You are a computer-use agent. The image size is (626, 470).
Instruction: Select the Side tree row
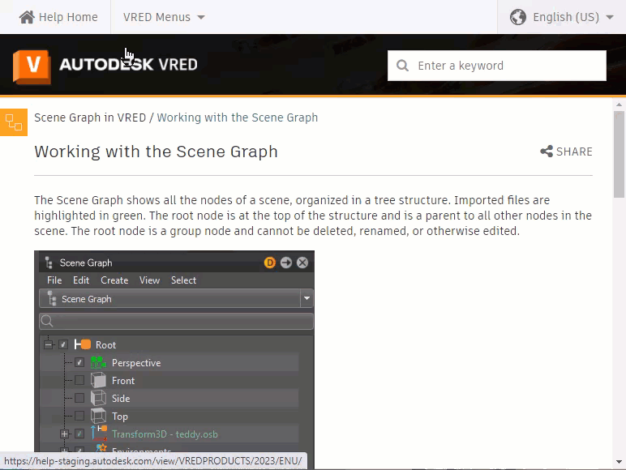(169, 398)
